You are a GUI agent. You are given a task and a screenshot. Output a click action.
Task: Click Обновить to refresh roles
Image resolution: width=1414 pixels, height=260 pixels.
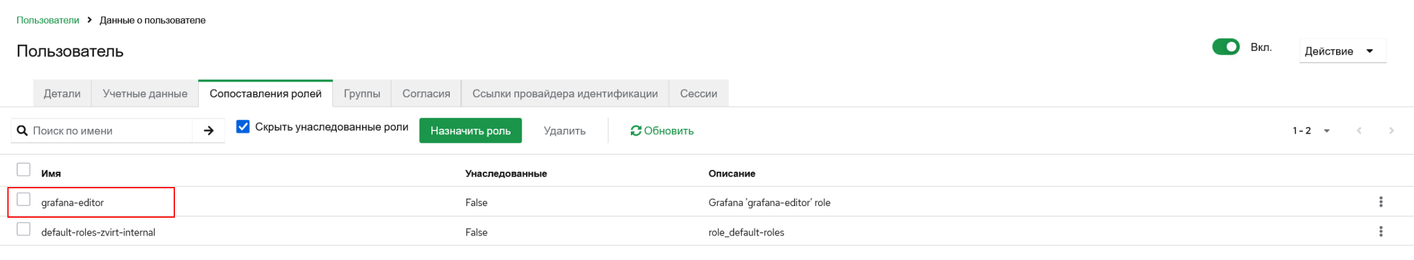pos(662,131)
